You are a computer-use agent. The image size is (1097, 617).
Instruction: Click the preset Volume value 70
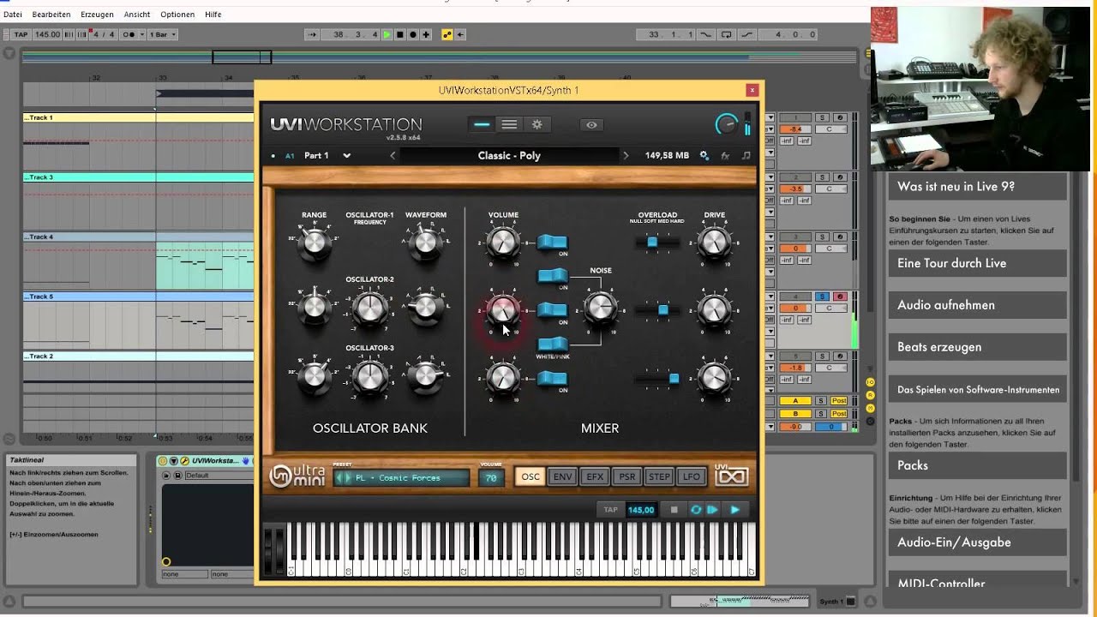point(491,478)
